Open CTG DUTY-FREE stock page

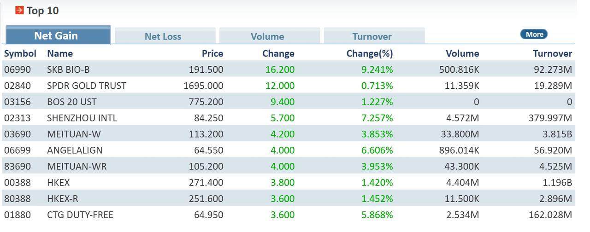pos(80,215)
